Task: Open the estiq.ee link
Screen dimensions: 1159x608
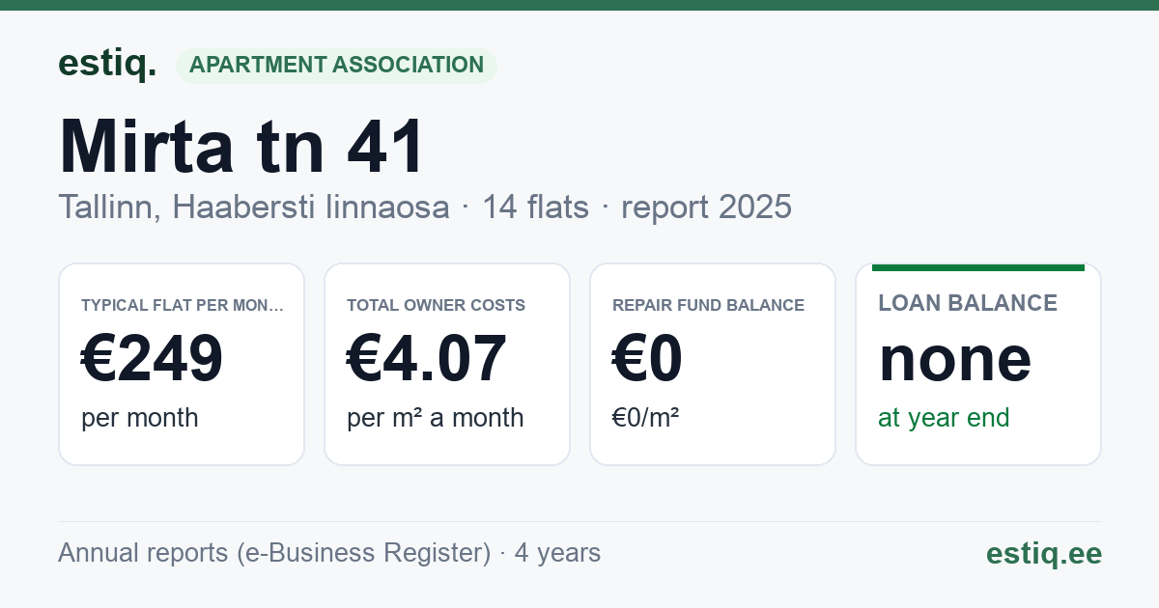Action: (x=1044, y=553)
